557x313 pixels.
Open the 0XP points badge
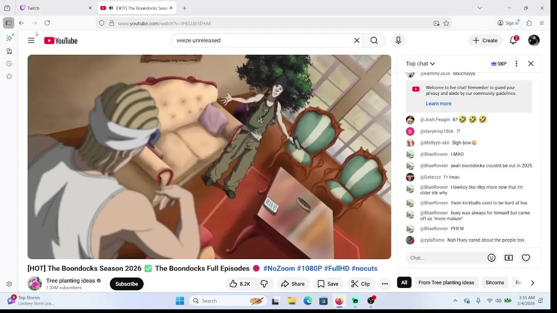tap(499, 63)
